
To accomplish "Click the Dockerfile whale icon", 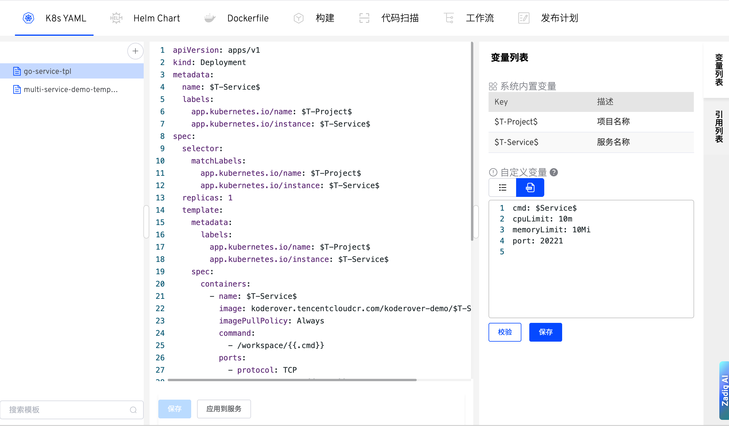I will [209, 18].
